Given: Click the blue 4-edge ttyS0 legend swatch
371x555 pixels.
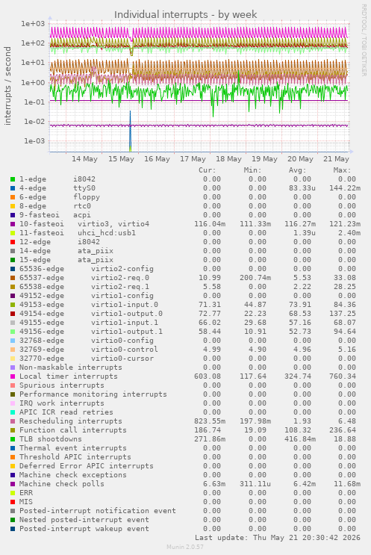Looking at the screenshot, I should tap(13, 188).
